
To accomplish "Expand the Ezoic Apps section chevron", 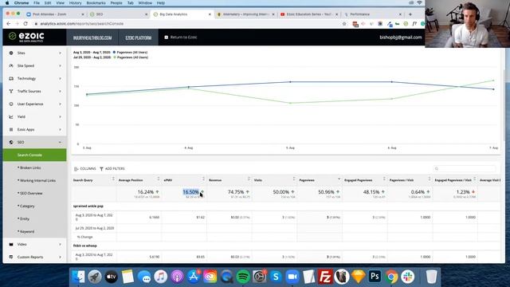I will point(60,129).
